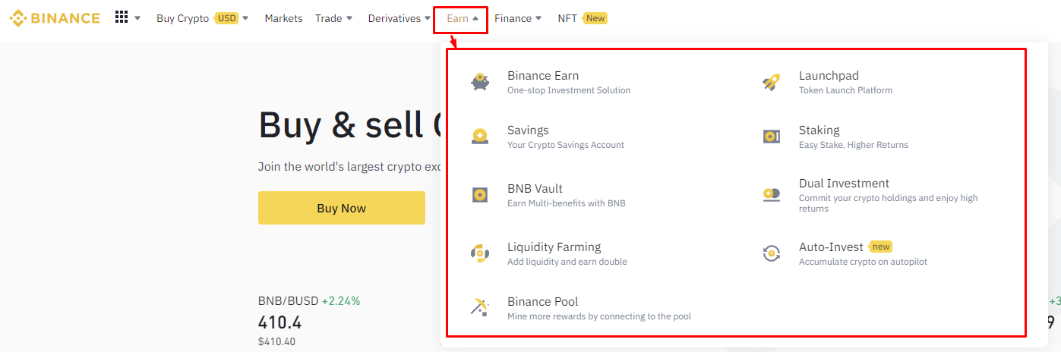Open the apps grid menu icon
This screenshot has width=1061, height=352.
122,17
